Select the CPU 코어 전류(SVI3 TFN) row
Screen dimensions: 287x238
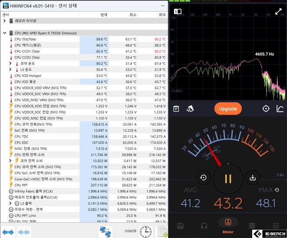pos(84,124)
